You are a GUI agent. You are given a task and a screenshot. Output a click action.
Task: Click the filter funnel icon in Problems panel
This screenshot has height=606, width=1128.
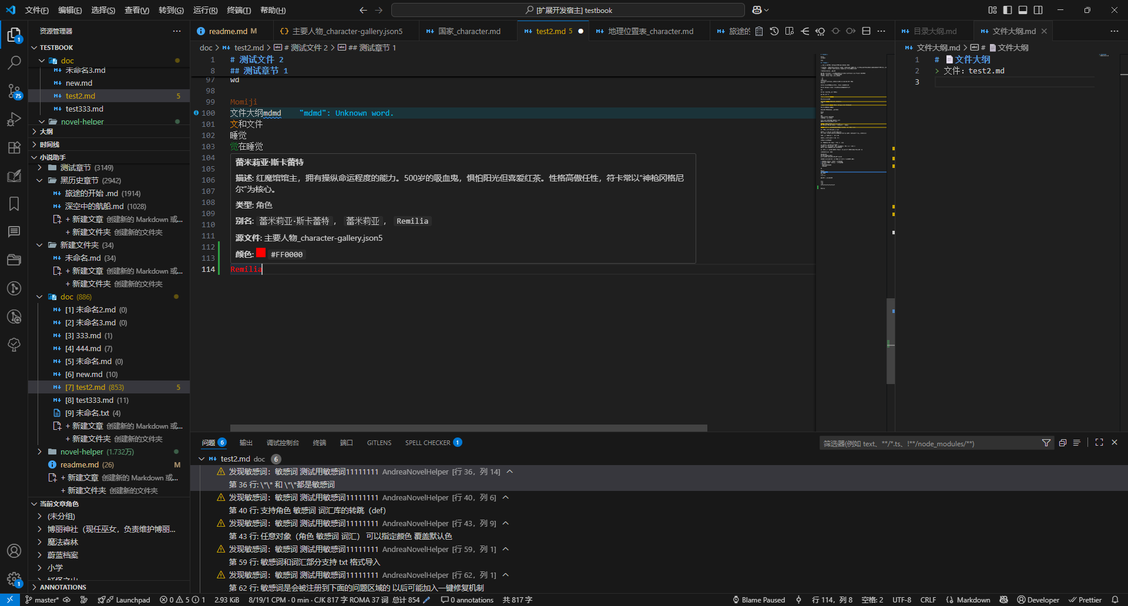coord(1046,443)
